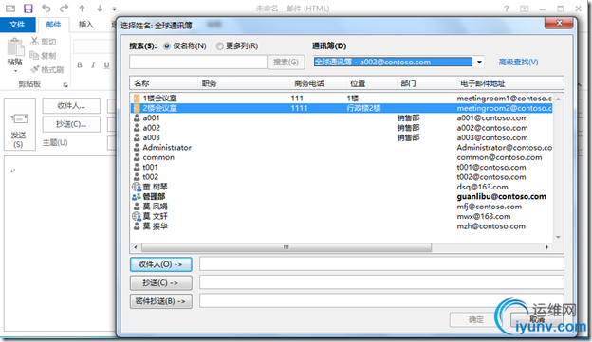
Task: Sort by the 电子邮件地址 column header
Action: click(x=510, y=83)
